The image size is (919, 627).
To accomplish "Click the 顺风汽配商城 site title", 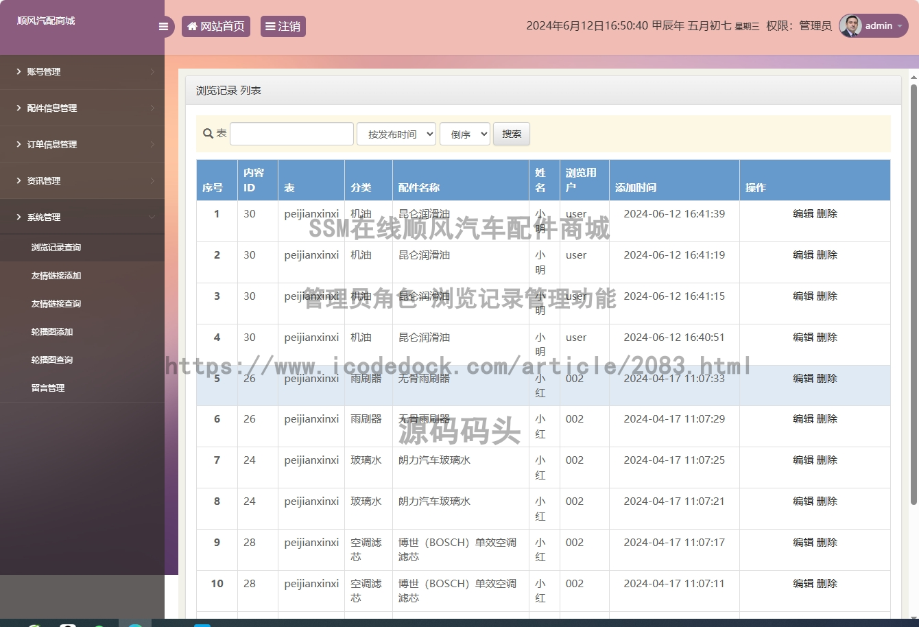I will [x=46, y=21].
